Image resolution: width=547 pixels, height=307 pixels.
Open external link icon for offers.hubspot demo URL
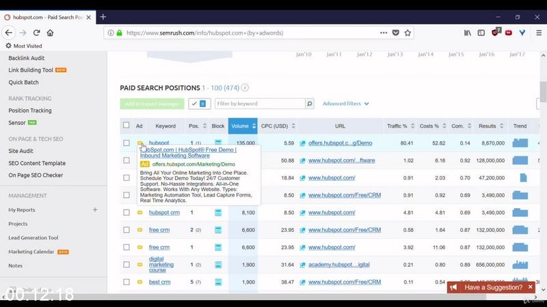[302, 143]
